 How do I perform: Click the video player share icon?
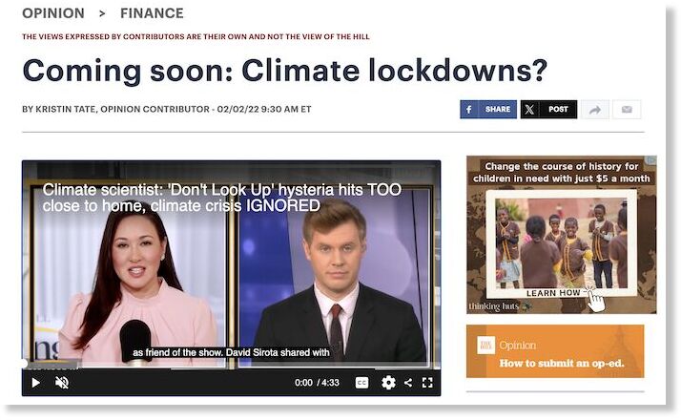point(408,383)
